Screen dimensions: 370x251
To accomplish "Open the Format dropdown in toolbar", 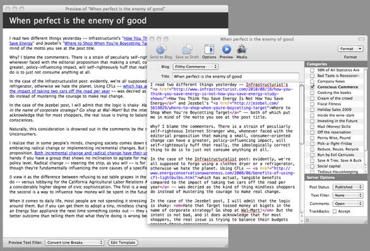I will (x=350, y=49).
